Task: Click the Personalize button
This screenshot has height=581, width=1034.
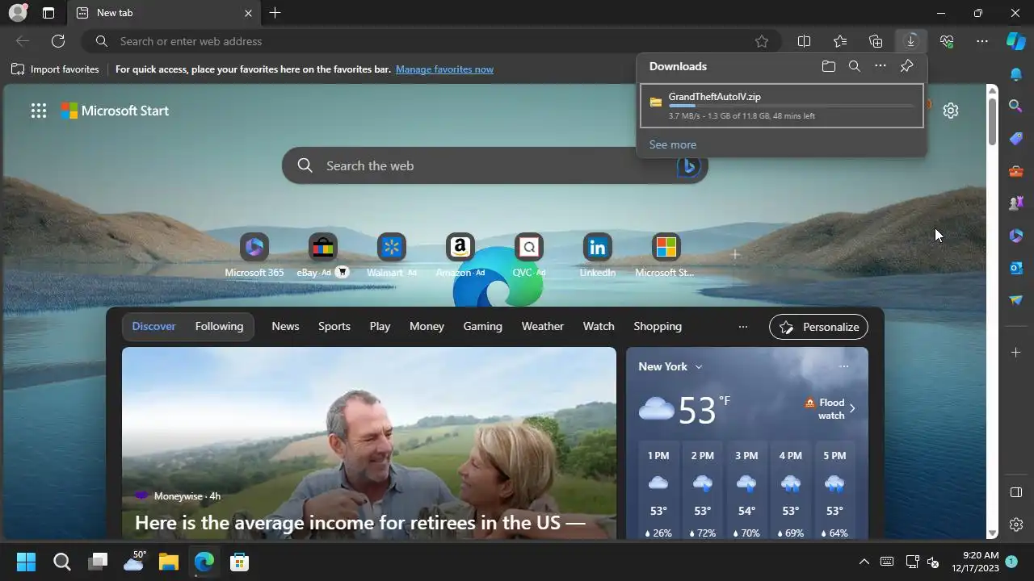Action: (x=819, y=327)
